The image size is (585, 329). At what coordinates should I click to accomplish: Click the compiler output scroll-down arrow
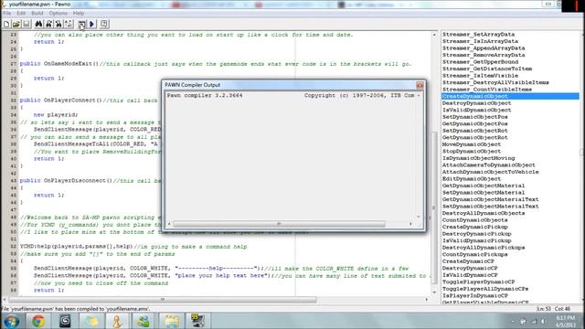point(419,217)
